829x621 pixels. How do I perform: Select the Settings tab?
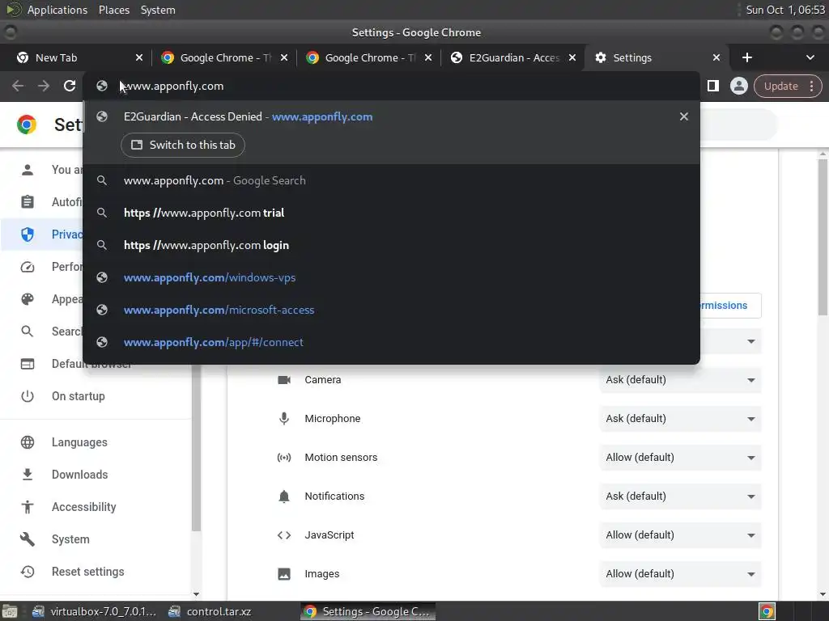[656, 57]
